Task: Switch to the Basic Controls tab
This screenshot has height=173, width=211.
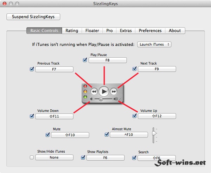Action: click(44, 31)
